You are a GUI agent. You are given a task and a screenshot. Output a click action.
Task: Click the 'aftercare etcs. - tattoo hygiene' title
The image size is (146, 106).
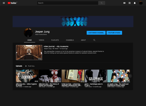(x=26, y=85)
